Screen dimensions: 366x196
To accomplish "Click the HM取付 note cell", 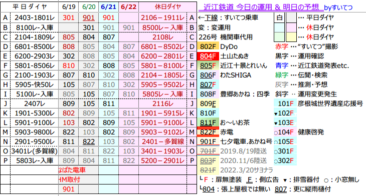I will pyautogui.click(x=78, y=179).
